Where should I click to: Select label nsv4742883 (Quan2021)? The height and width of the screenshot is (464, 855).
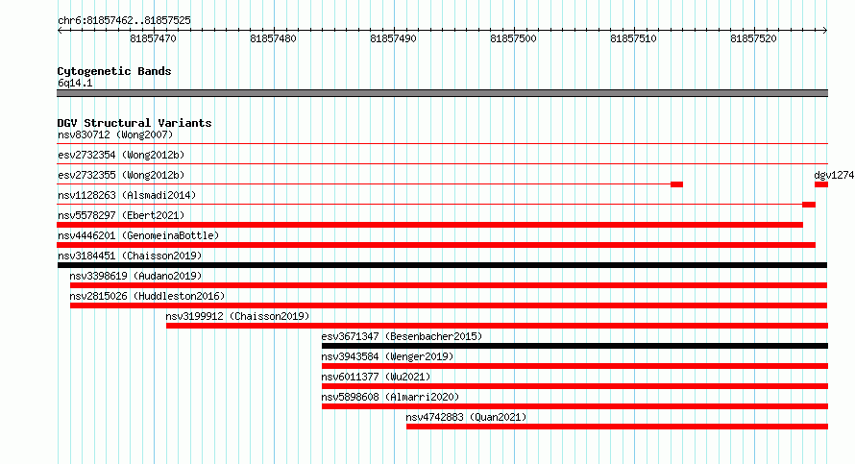point(466,417)
